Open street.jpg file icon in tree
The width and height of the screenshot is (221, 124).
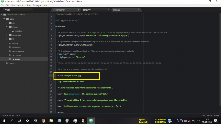pos(13,31)
